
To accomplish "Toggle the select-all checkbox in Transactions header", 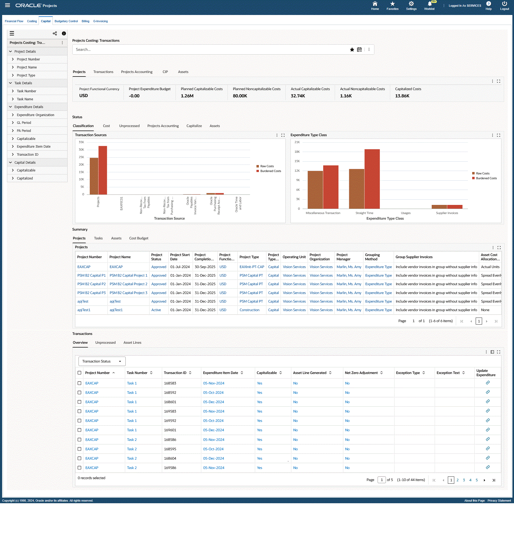I will (x=79, y=373).
